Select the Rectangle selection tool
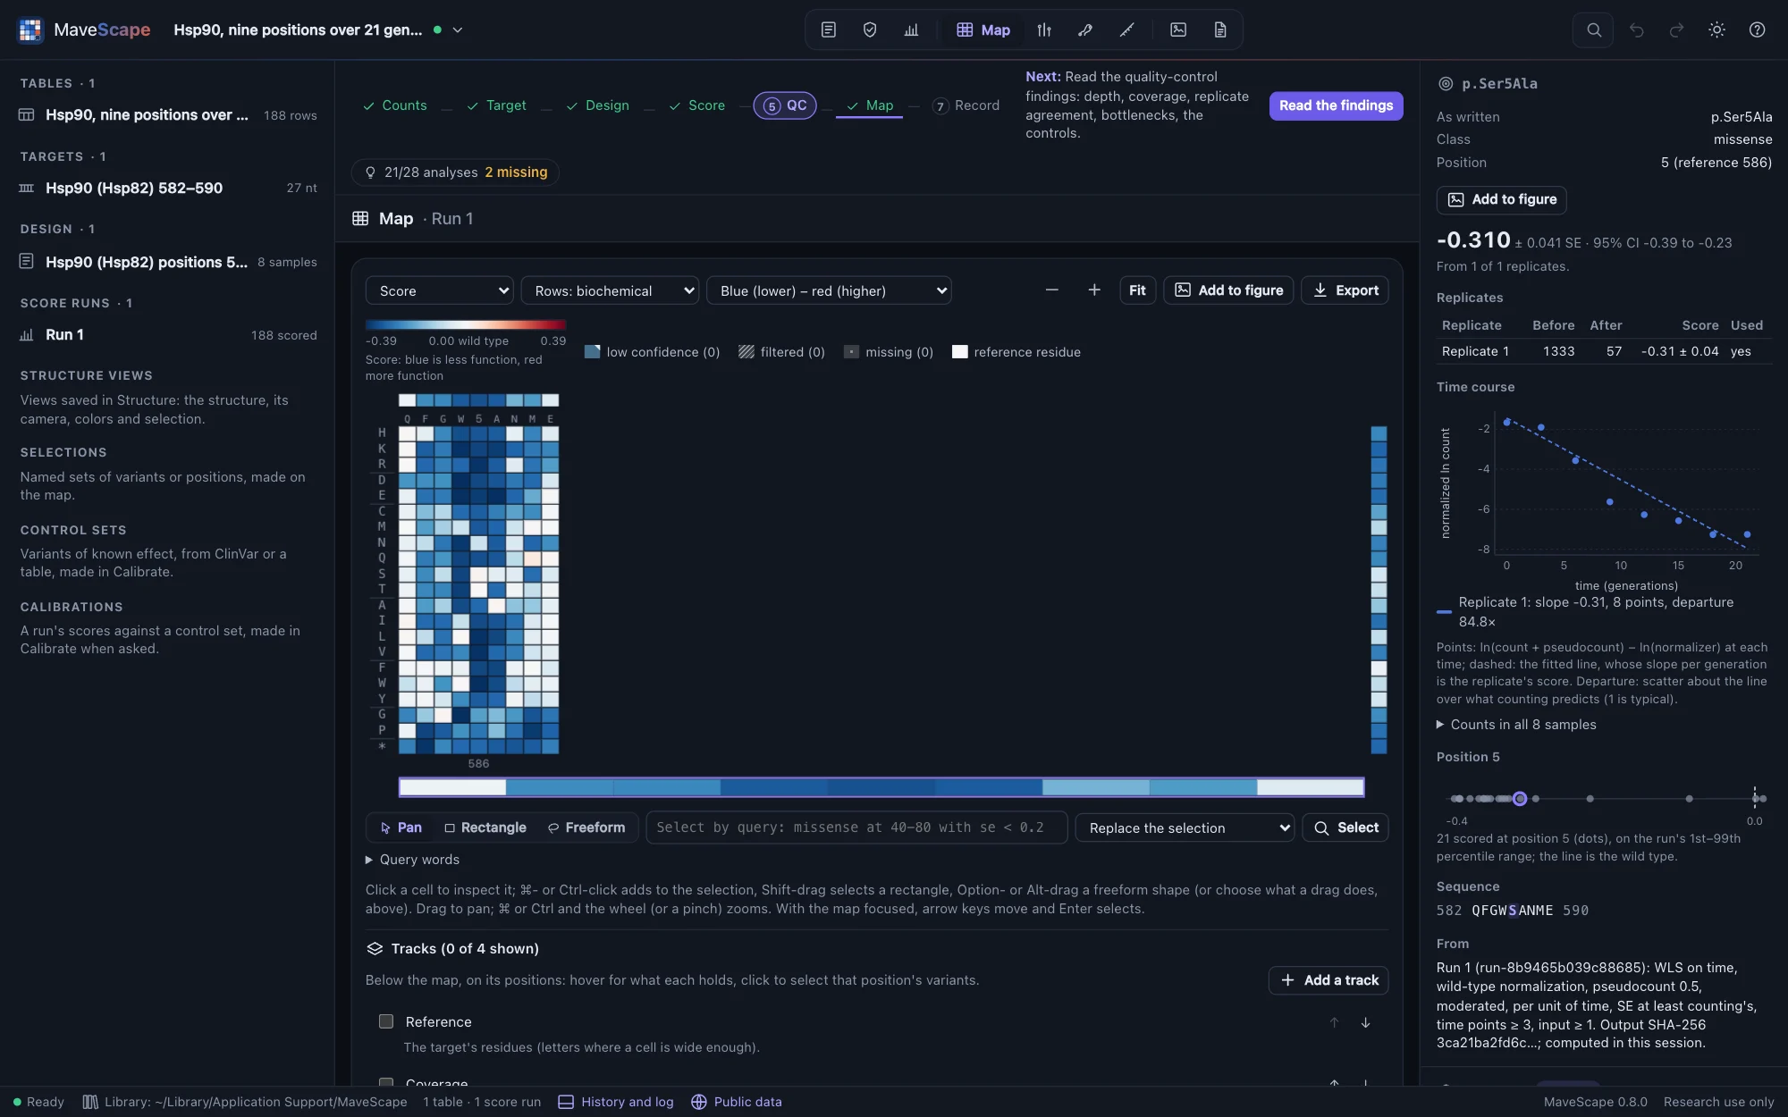1788x1117 pixels. pos(485,827)
